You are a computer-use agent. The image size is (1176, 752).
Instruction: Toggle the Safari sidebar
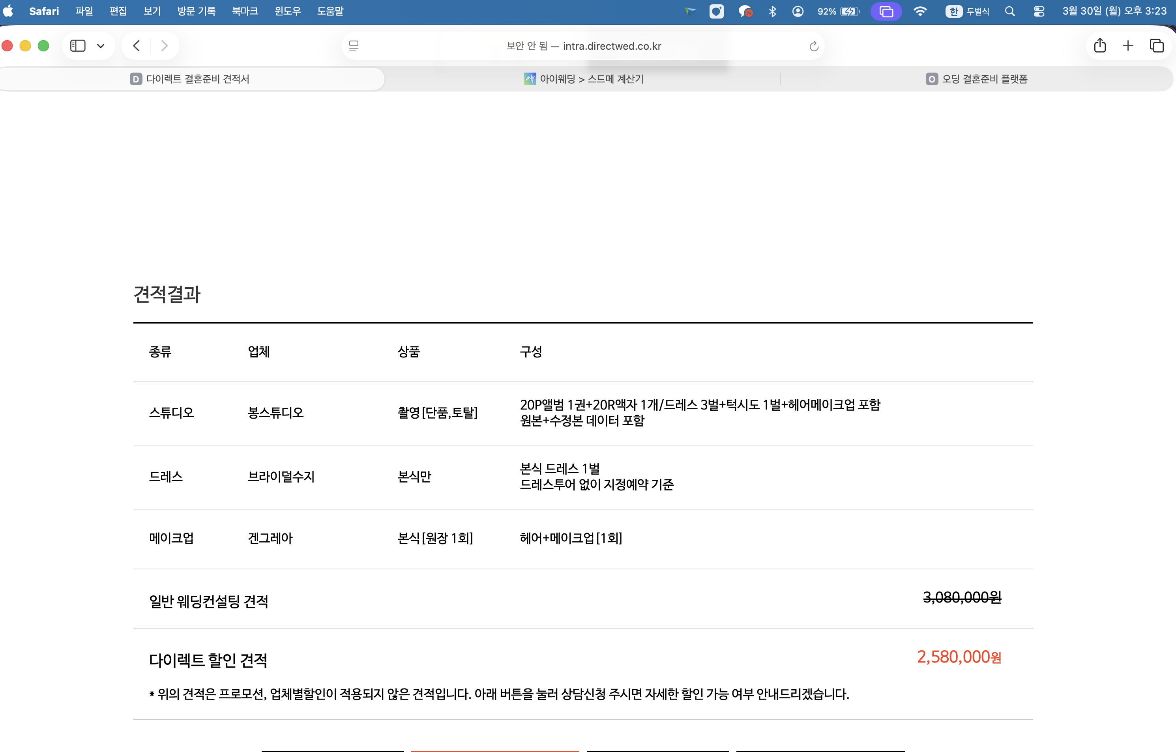(x=78, y=45)
